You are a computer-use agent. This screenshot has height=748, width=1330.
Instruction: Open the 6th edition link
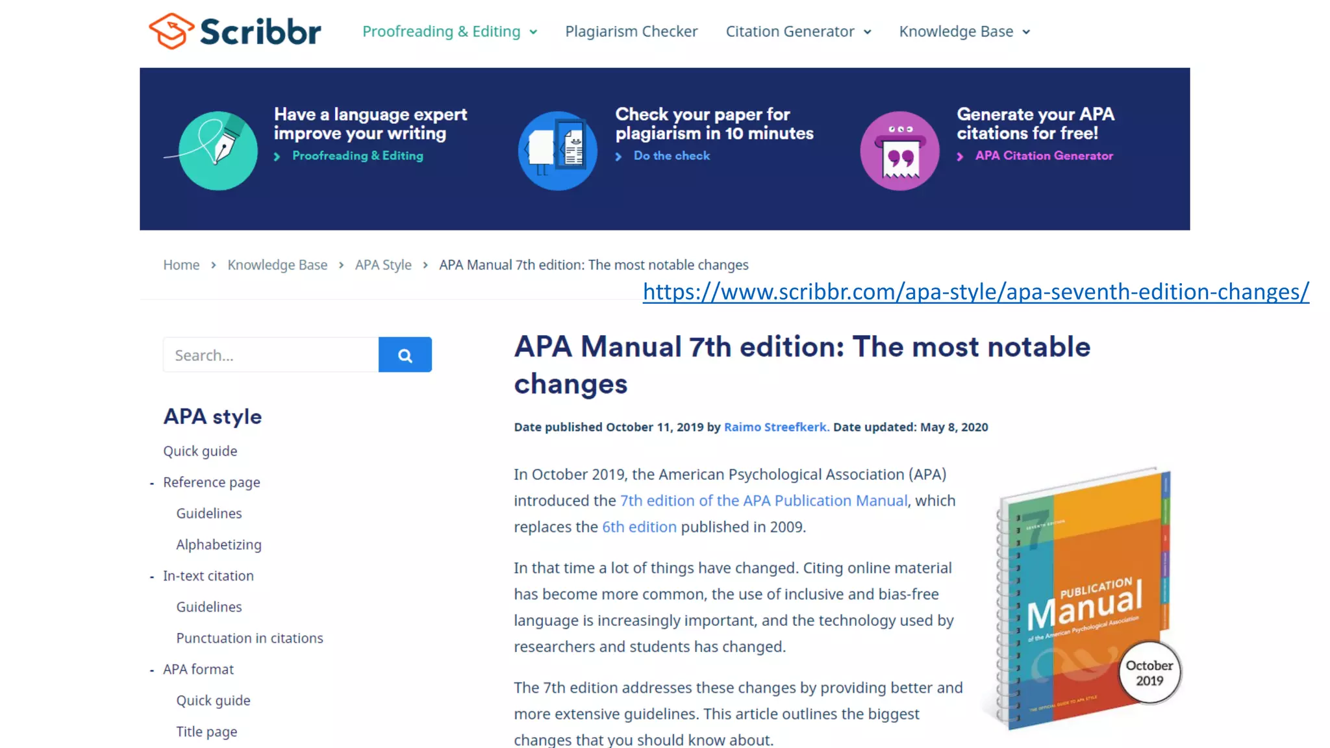pos(639,527)
